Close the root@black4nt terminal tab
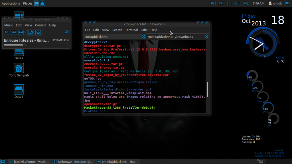 [144, 37]
